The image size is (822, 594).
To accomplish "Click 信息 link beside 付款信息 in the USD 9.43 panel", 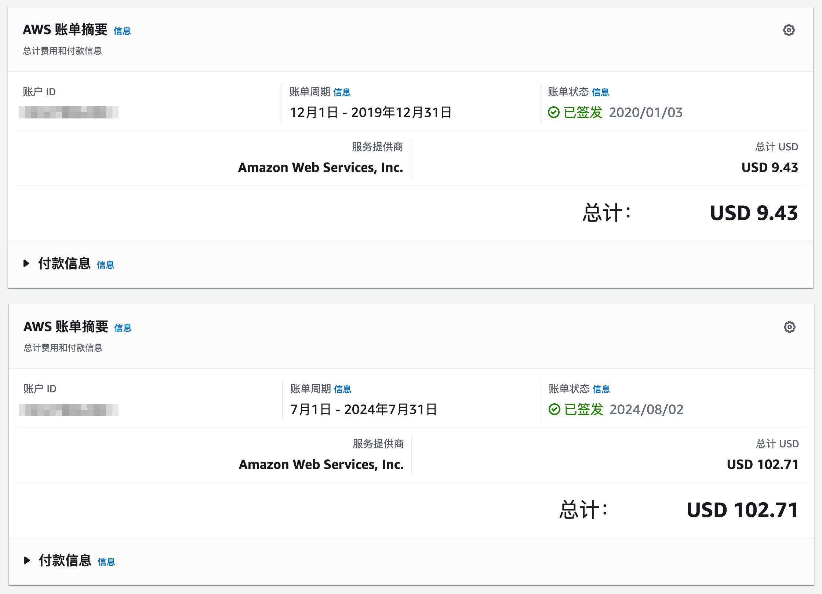I will click(x=106, y=265).
